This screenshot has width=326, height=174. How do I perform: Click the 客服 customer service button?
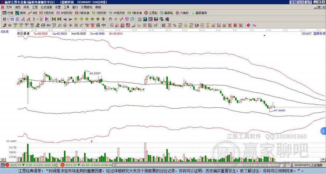coord(294,2)
